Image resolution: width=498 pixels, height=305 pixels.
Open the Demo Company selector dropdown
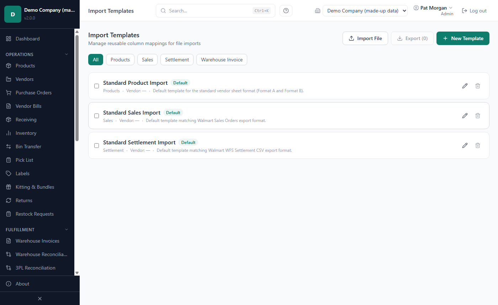pyautogui.click(x=365, y=11)
